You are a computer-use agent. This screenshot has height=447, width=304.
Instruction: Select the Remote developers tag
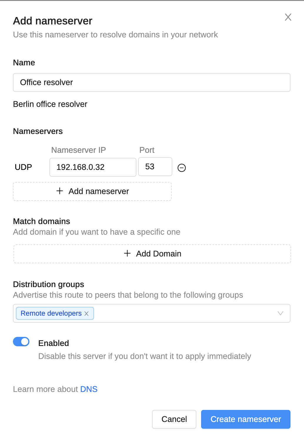coord(51,313)
